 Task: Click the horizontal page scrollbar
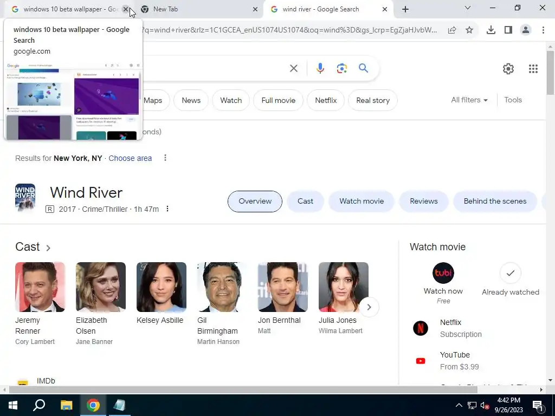243,390
